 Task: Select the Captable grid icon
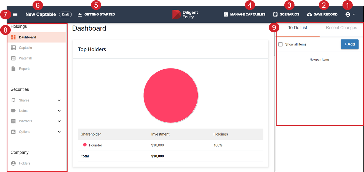tap(13, 47)
